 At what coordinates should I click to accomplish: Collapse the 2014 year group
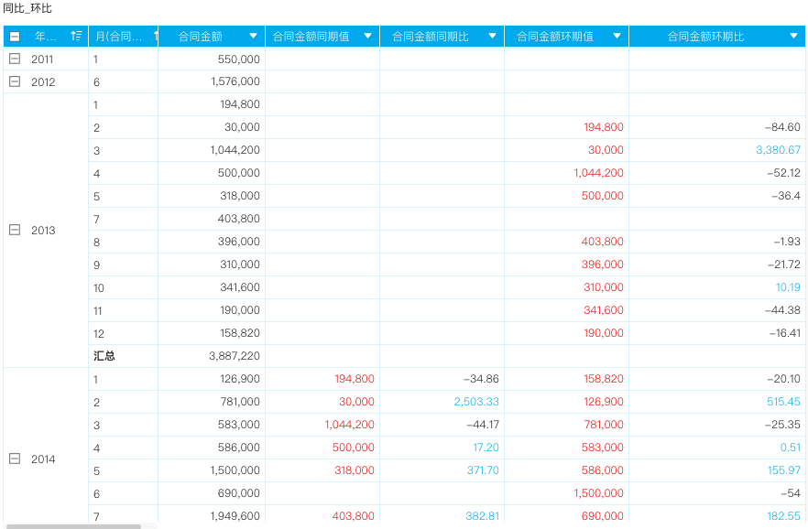point(15,459)
